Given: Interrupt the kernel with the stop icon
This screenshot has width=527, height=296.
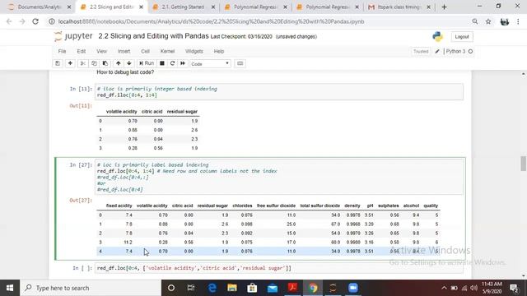Looking at the screenshot, I should pyautogui.click(x=162, y=63).
